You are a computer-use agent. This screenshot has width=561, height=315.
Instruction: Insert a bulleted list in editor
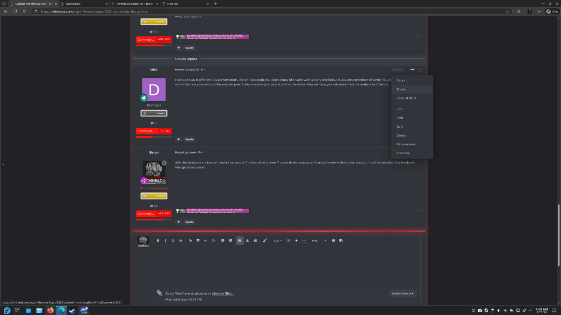pos(223,240)
